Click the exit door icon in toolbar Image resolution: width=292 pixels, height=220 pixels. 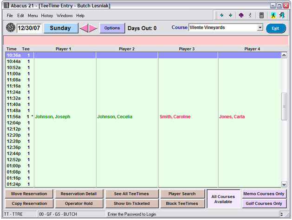coord(282,15)
